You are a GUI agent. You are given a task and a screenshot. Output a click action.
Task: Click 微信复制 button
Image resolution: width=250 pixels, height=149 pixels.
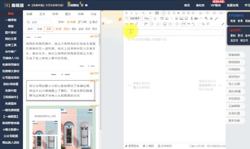tap(234, 62)
